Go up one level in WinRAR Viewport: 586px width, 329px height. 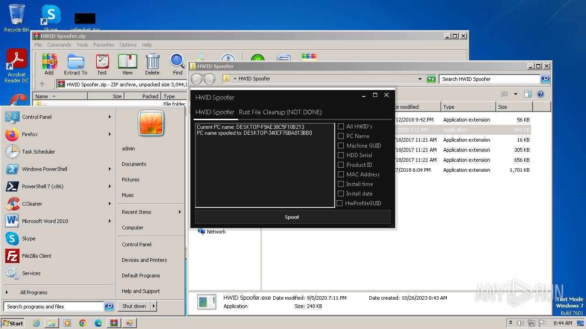click(42, 84)
